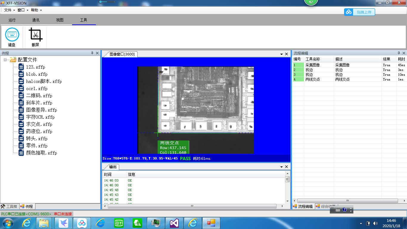Close the 图像窗口 document
The image size is (407, 229).
click(287, 54)
